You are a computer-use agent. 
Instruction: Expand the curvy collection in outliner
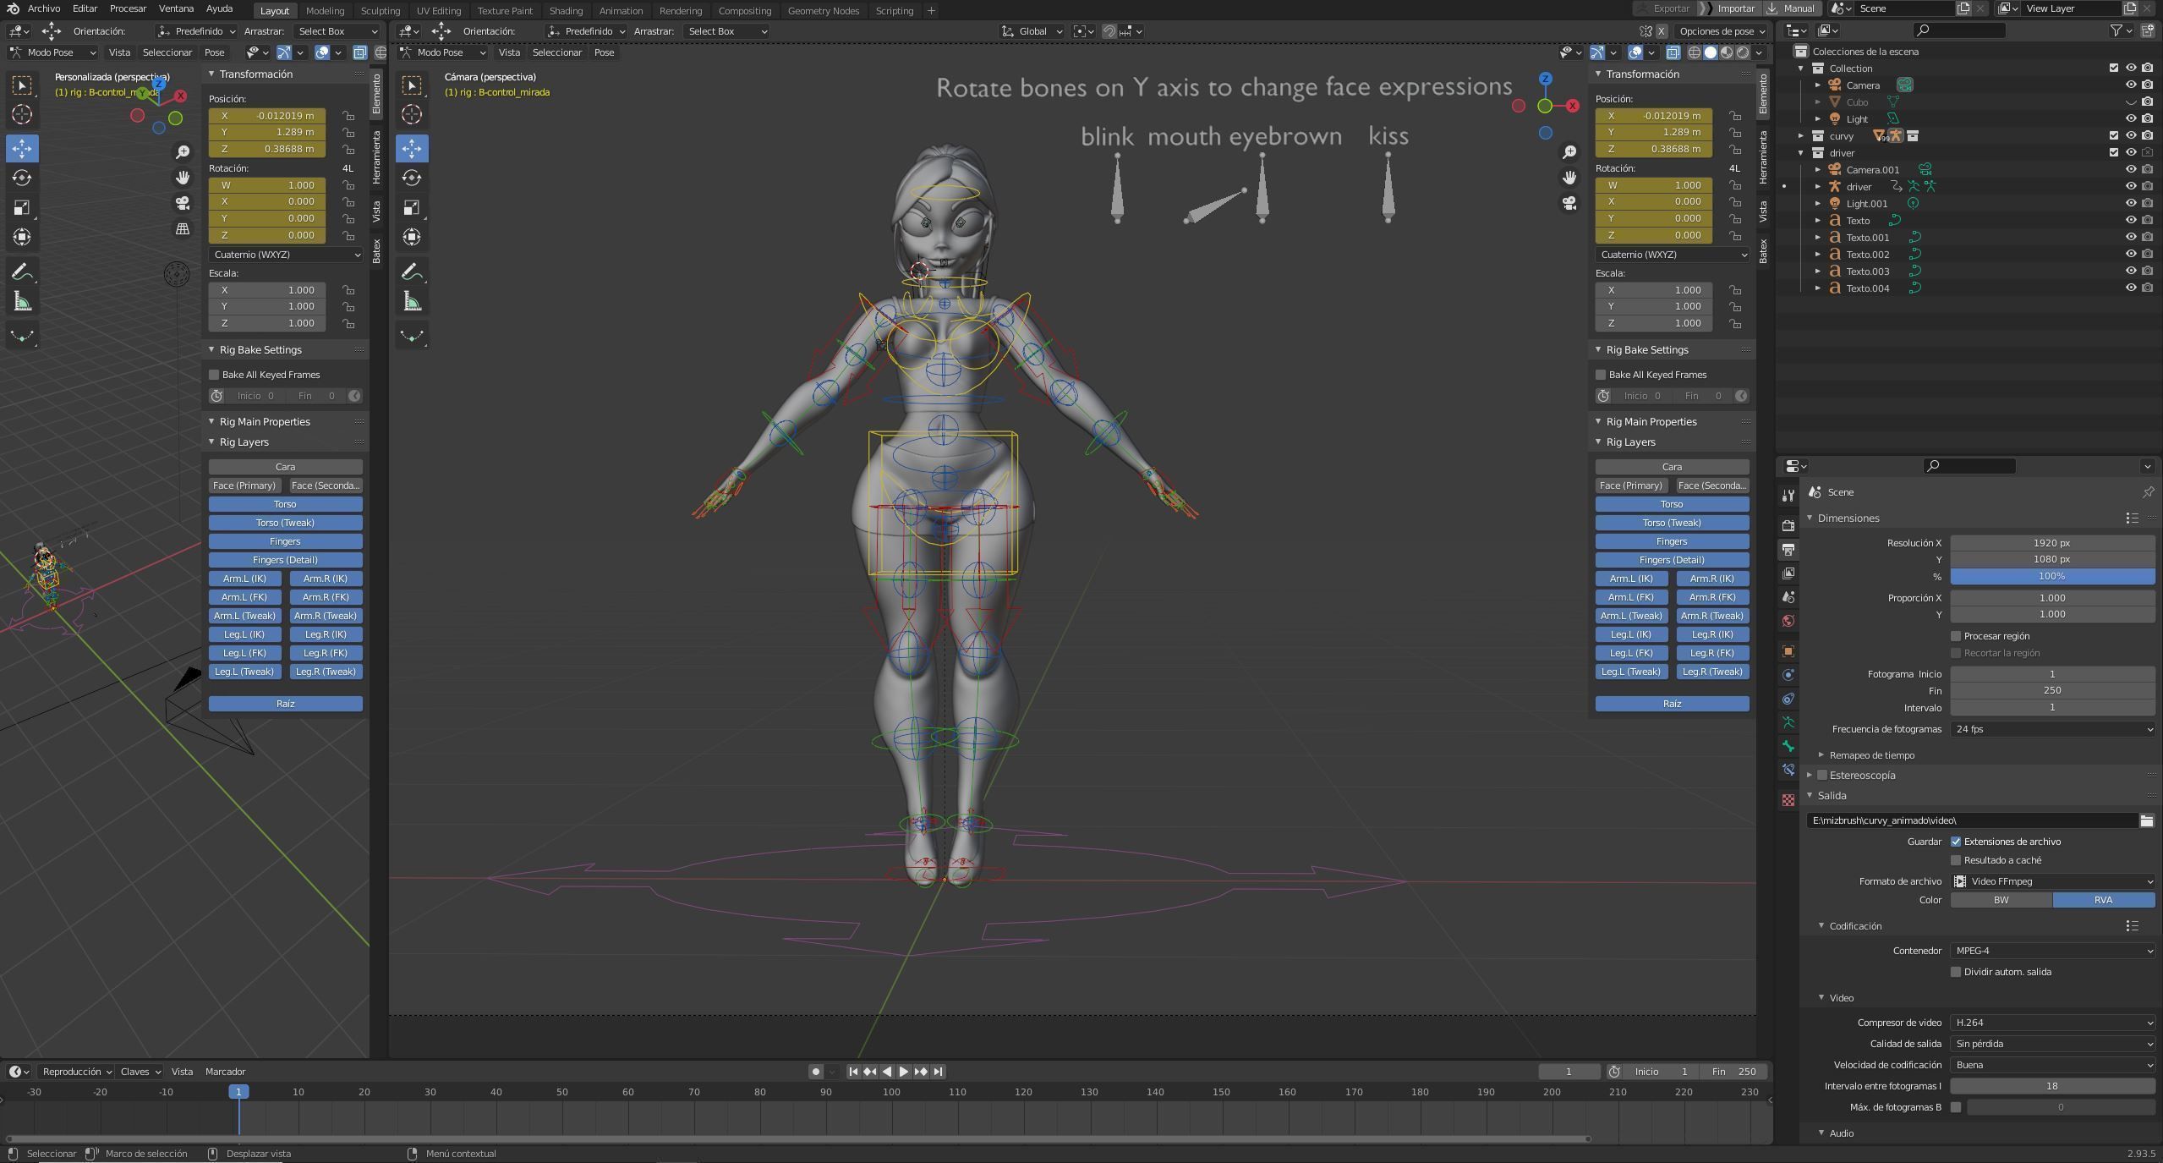(1801, 135)
